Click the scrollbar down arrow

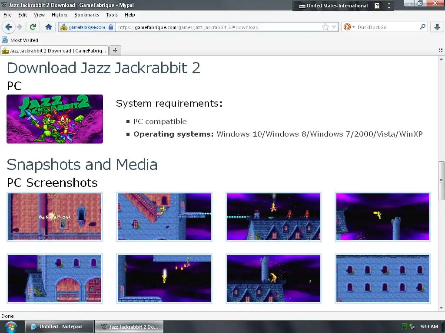click(441, 308)
